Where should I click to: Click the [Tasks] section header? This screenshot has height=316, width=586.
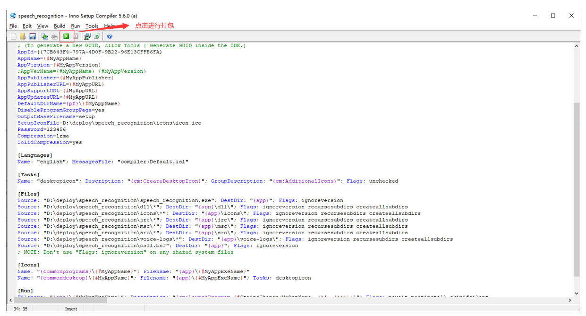coord(29,175)
